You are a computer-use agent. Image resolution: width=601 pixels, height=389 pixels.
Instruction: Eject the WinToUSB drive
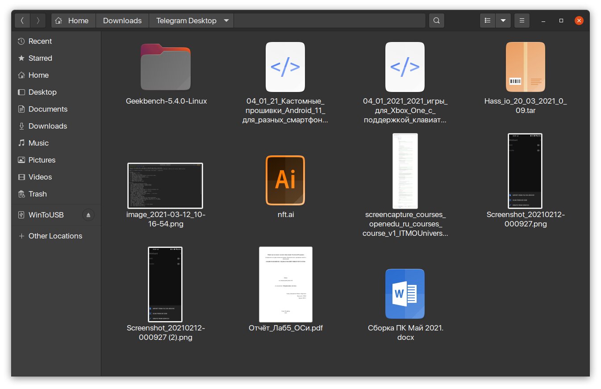(88, 215)
